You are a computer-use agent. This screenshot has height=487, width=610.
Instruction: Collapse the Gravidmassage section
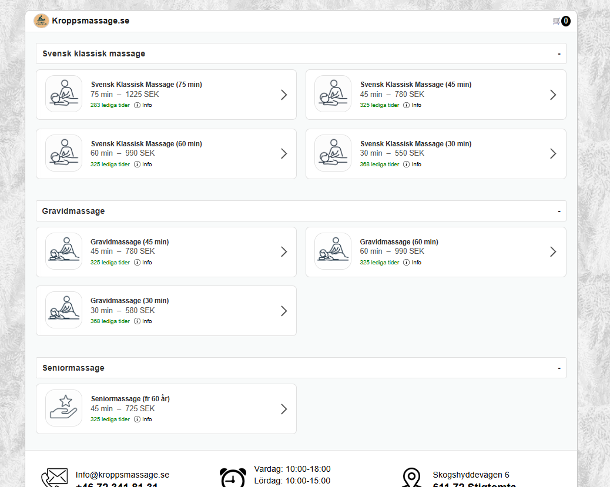tap(558, 210)
